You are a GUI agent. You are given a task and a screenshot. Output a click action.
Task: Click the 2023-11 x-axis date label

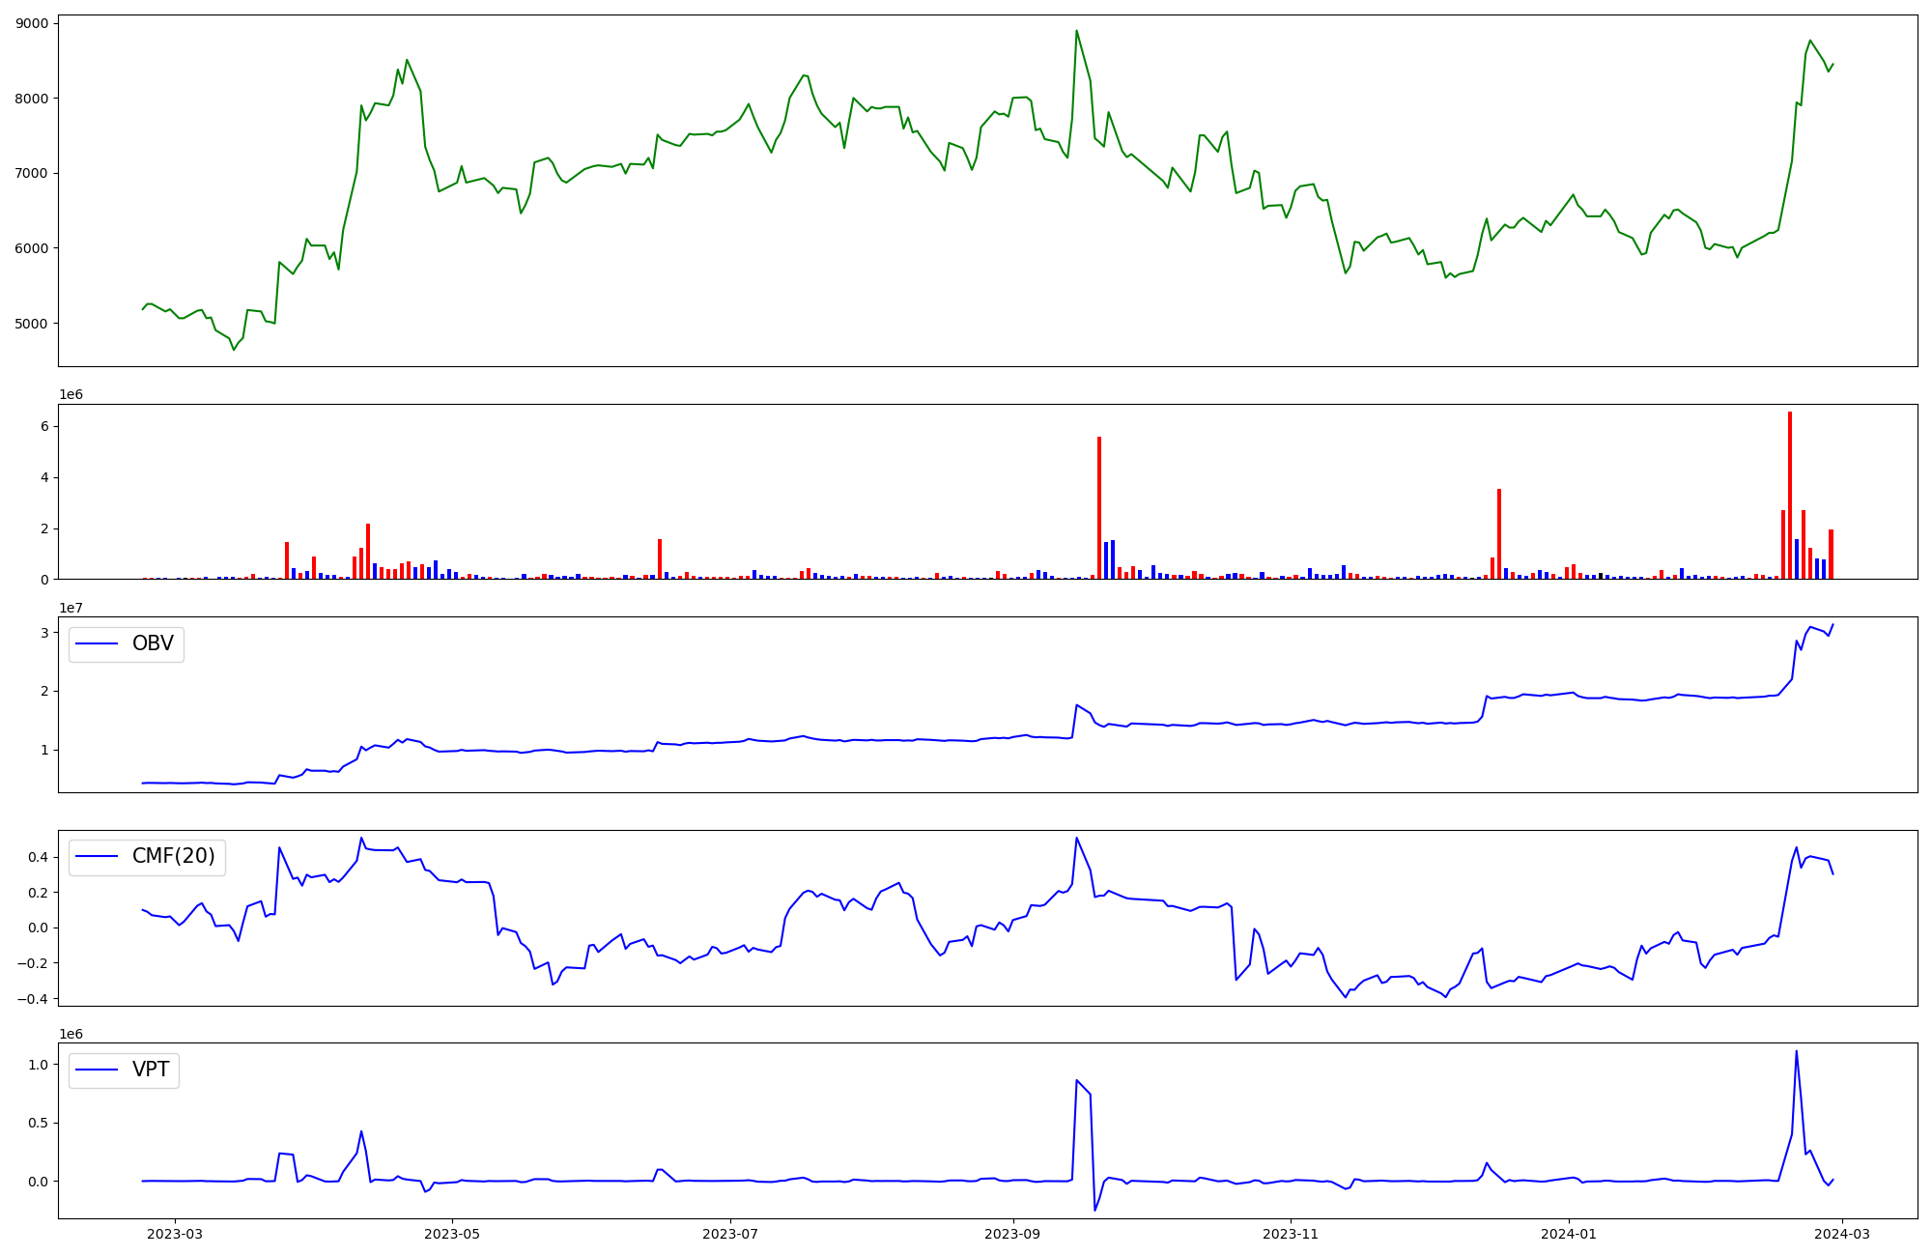coord(1291,1234)
